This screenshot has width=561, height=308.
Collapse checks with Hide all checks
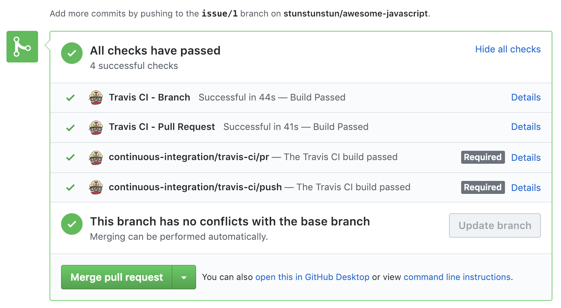507,49
